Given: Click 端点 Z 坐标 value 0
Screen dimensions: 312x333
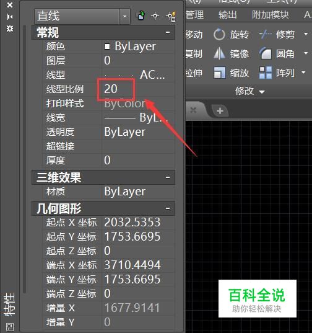Looking at the screenshot, I should [138, 293].
